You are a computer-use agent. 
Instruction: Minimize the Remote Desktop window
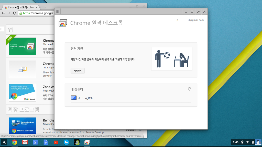coord(186,12)
